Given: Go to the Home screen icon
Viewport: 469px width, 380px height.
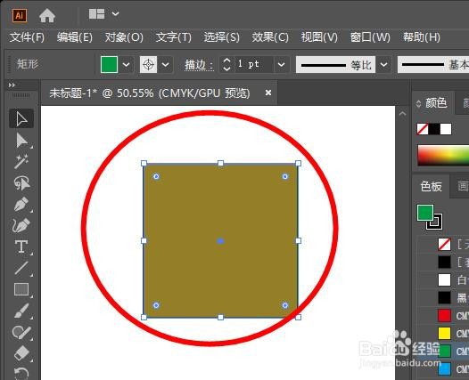Looking at the screenshot, I should point(47,15).
